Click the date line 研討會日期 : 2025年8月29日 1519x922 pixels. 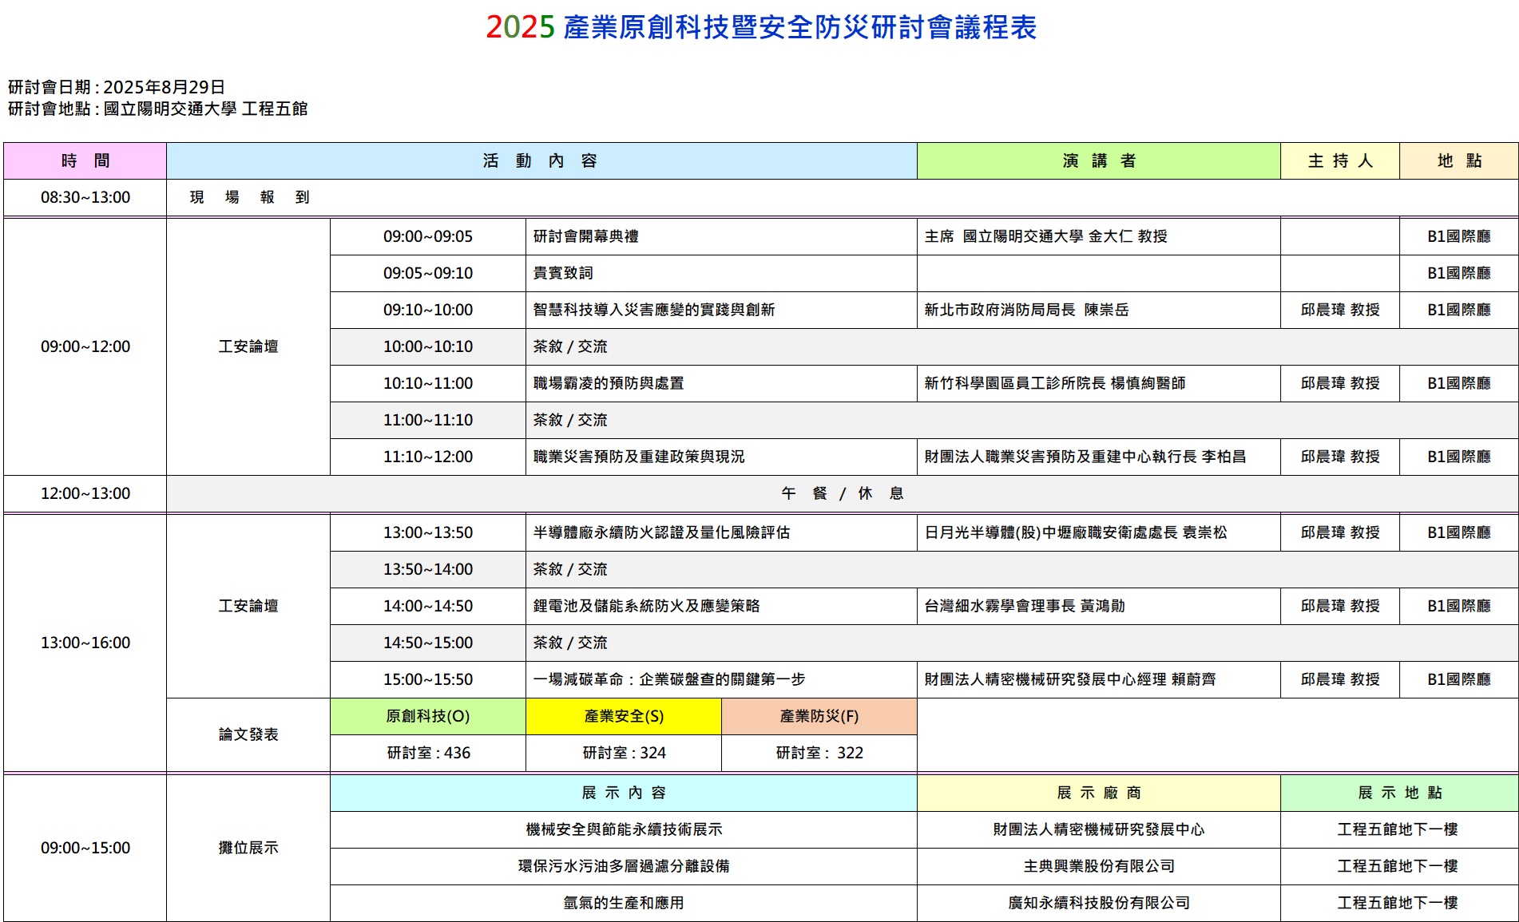[x=117, y=87]
